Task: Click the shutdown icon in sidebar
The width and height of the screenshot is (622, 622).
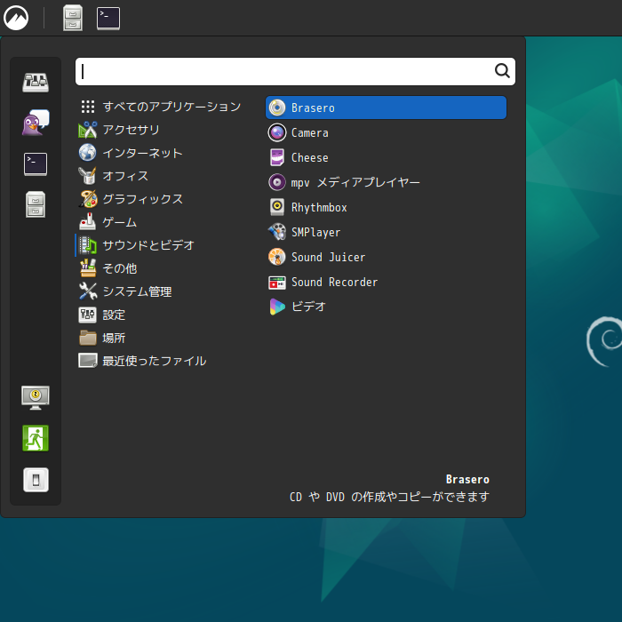Action: [36, 480]
